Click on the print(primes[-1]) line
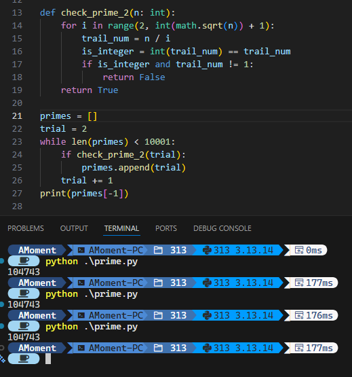 [84, 194]
